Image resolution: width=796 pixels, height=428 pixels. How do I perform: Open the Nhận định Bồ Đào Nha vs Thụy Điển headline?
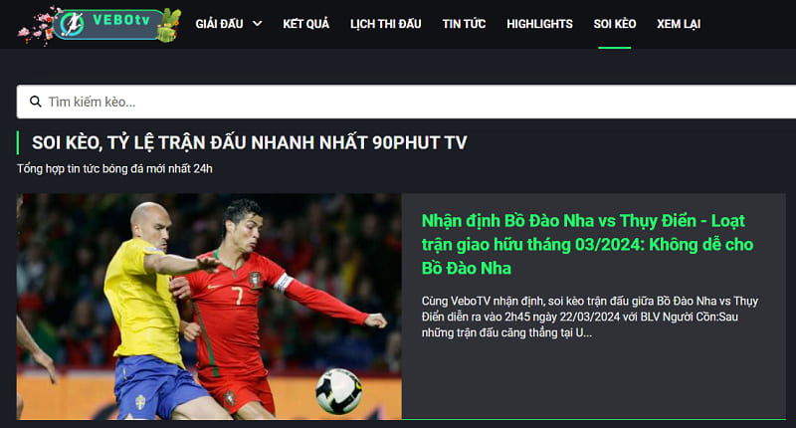pyautogui.click(x=587, y=244)
